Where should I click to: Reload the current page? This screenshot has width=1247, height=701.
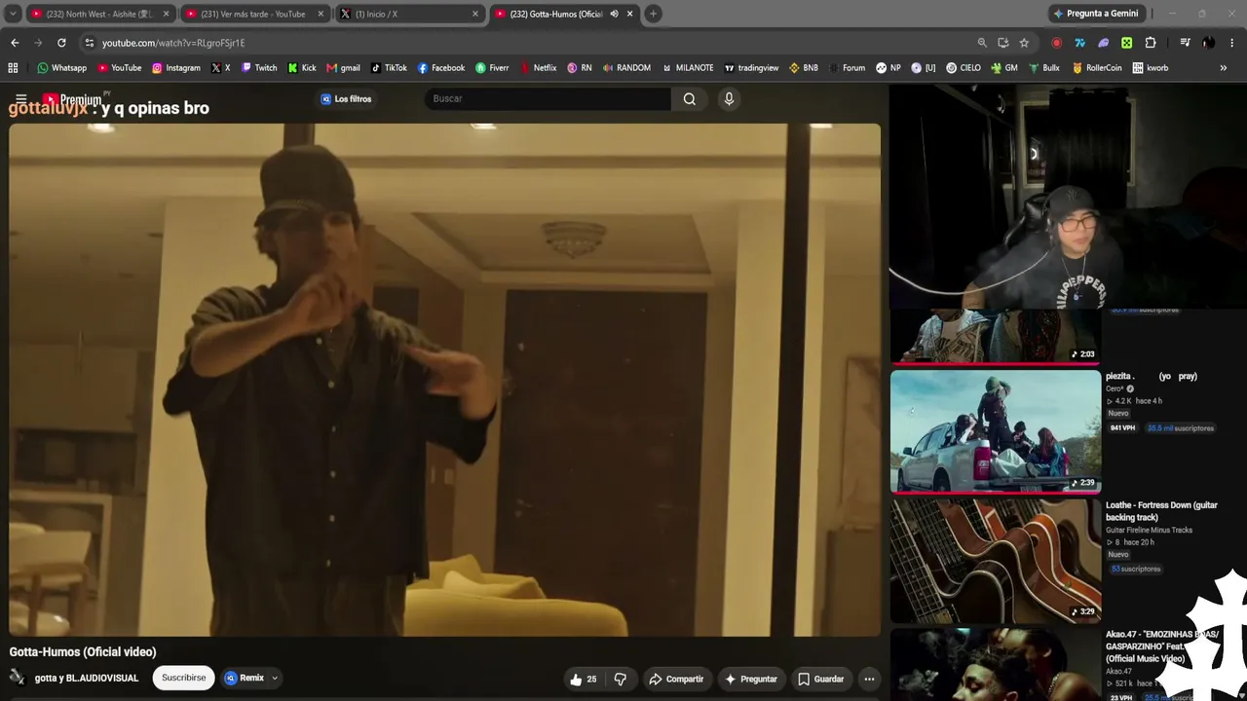tap(61, 43)
